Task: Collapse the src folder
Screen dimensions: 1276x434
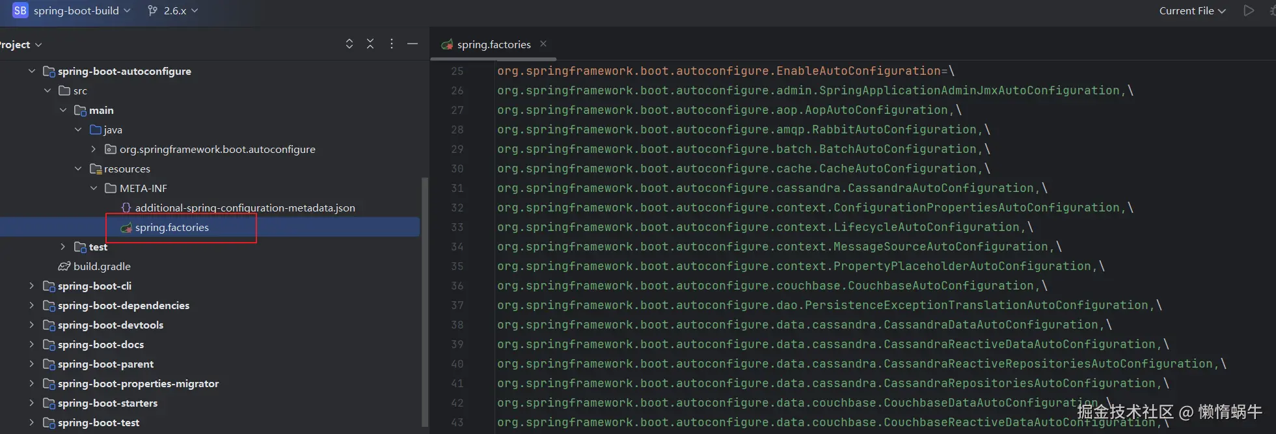Action: tap(47, 90)
